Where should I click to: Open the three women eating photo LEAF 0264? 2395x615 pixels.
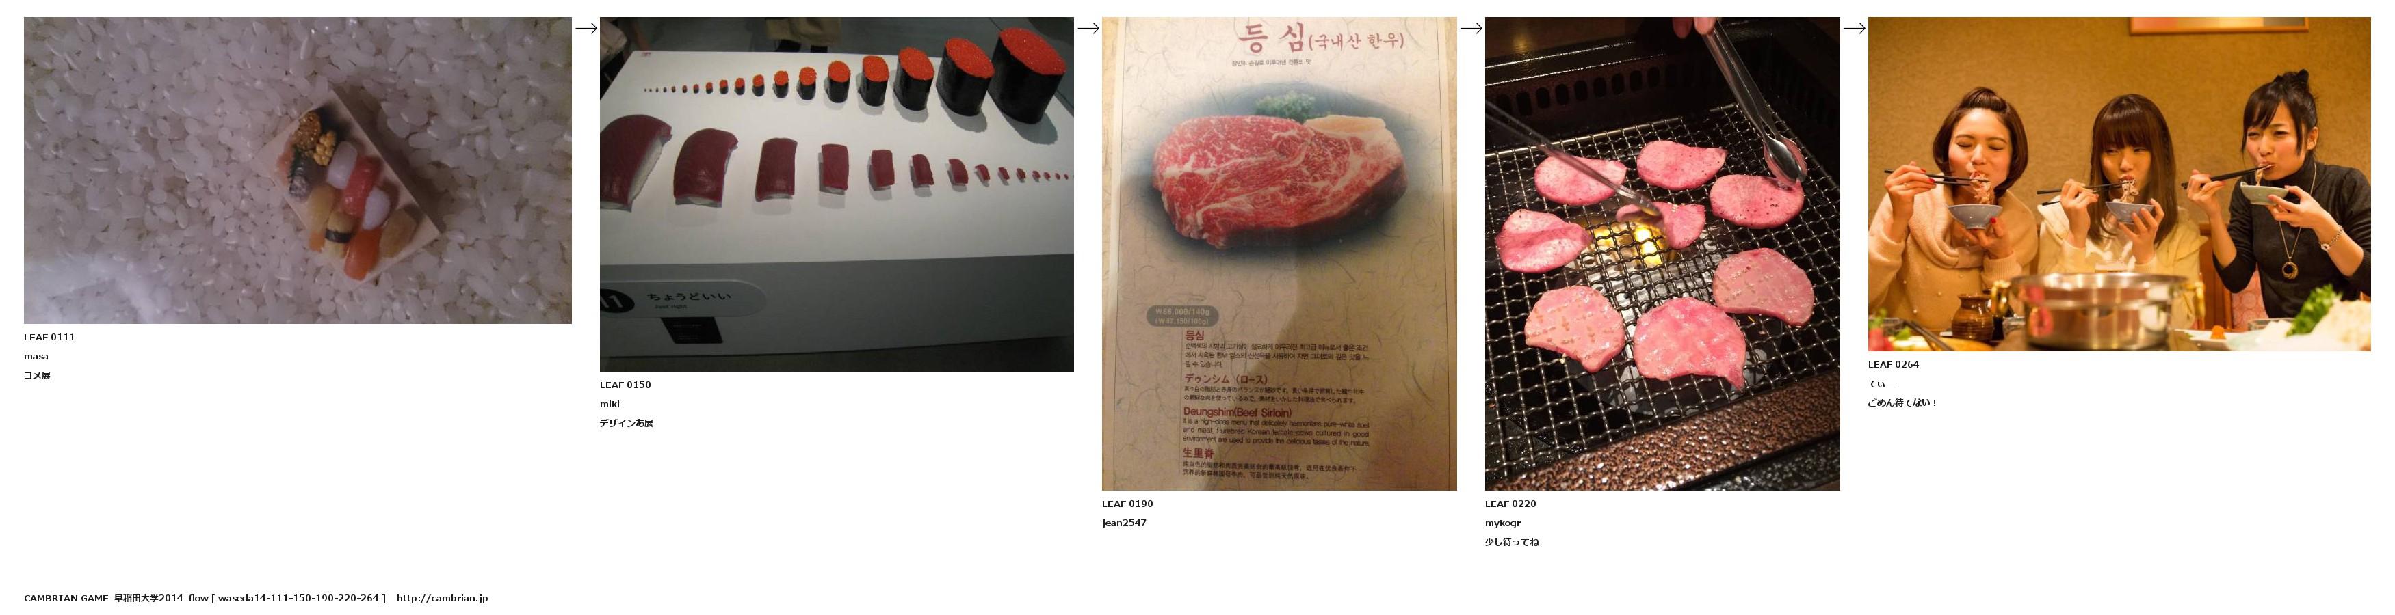(x=2119, y=184)
